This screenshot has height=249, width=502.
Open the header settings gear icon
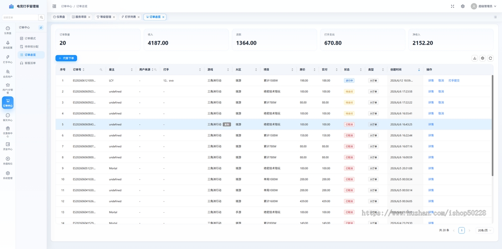coord(463,6)
